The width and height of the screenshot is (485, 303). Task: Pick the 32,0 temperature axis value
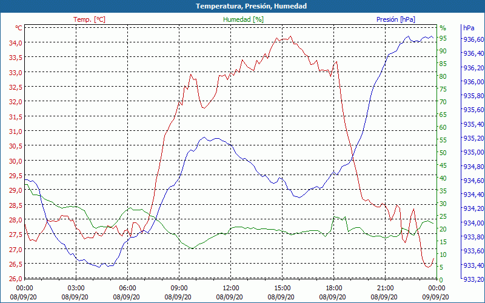(16, 102)
